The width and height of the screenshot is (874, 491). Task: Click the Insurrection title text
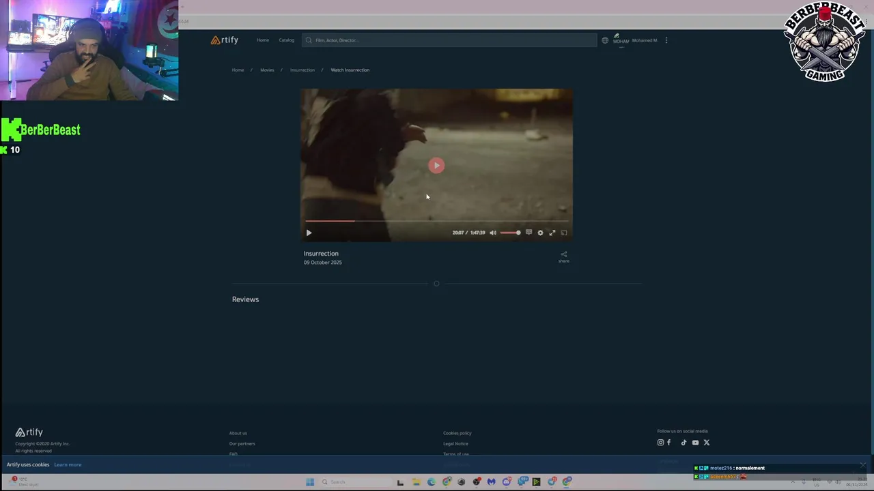pos(321,254)
